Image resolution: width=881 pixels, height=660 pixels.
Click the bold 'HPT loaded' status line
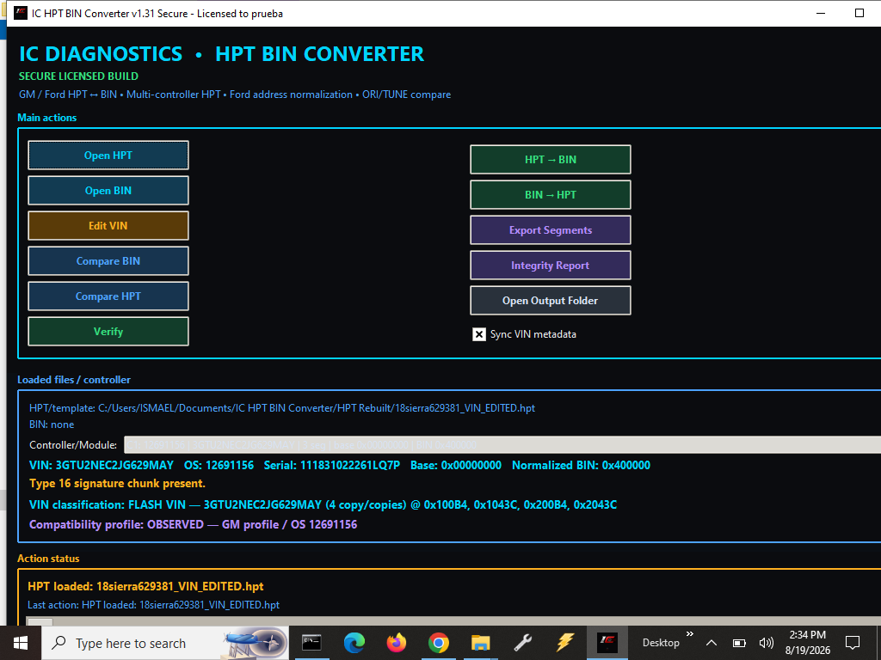[x=145, y=586]
